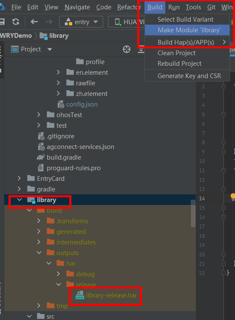Click the project tree vertical scrollbar
The image size is (235, 320).
tap(193, 213)
